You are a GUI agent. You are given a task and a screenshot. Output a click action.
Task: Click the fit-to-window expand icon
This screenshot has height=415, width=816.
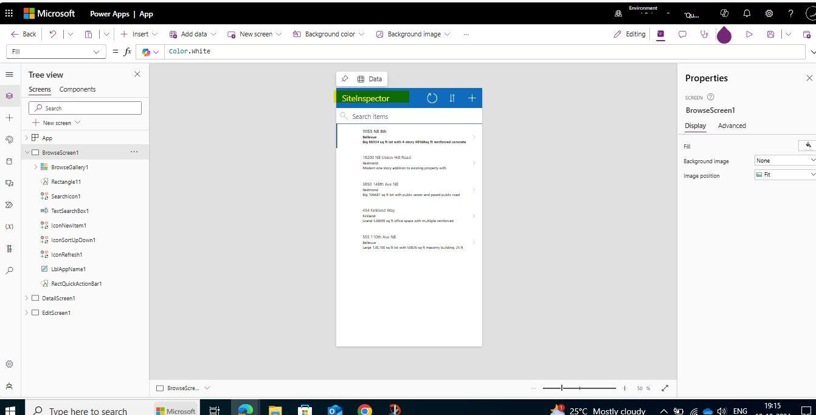(665, 388)
